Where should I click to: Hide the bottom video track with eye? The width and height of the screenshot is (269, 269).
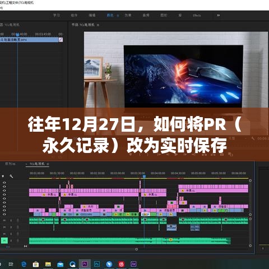[x=4, y=214]
